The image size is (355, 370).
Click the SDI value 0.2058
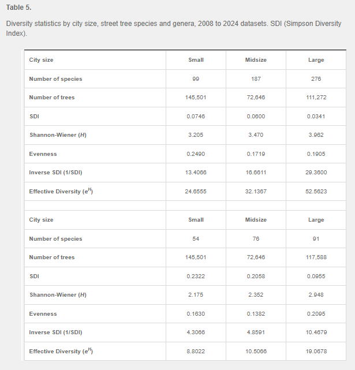pyautogui.click(x=256, y=276)
